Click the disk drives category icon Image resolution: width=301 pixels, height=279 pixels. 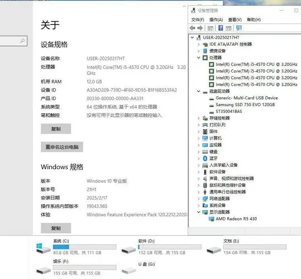(x=205, y=91)
